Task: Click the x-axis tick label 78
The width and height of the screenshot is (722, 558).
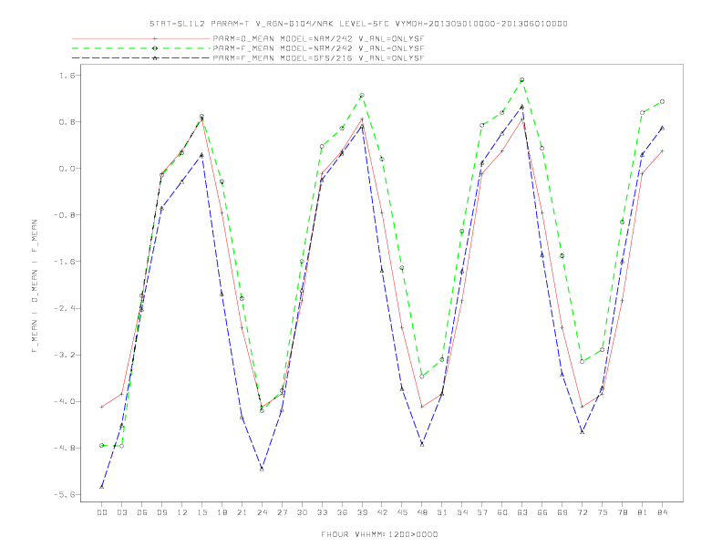Action: click(623, 512)
